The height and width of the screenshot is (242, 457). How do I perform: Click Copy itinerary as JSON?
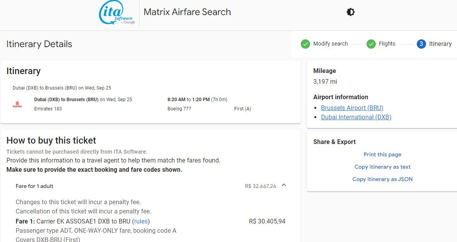(x=382, y=179)
